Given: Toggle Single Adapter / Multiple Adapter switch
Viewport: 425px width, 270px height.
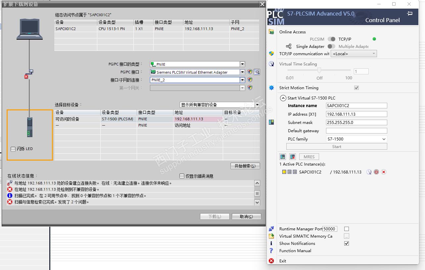Looking at the screenshot, I should pos(331,46).
